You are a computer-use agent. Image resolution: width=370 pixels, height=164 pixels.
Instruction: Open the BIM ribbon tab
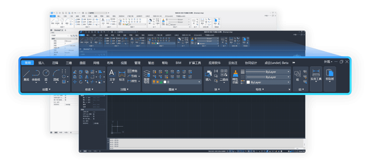pyautogui.click(x=178, y=63)
